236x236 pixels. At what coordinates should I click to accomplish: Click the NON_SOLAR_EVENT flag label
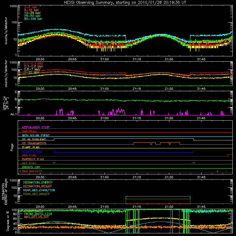pyautogui.click(x=36, y=135)
